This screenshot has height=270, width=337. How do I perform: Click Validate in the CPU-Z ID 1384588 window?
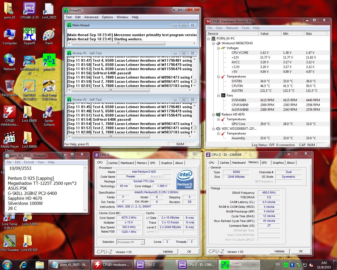pyautogui.click(x=279, y=251)
